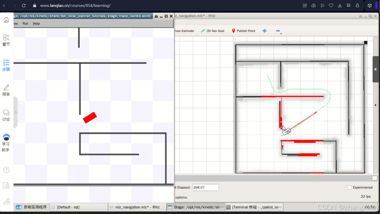This screenshot has width=380, height=214.
Task: Open the RViz toolbar overflow dropdown arrow
Action: pos(281,34)
